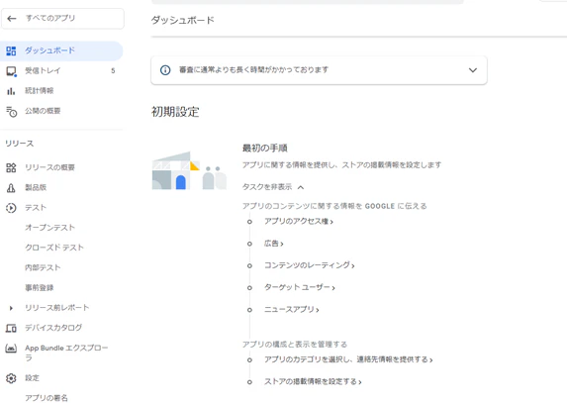Open ストアの掲載情報を設定する link
This screenshot has width=567, height=403.
click(x=313, y=381)
